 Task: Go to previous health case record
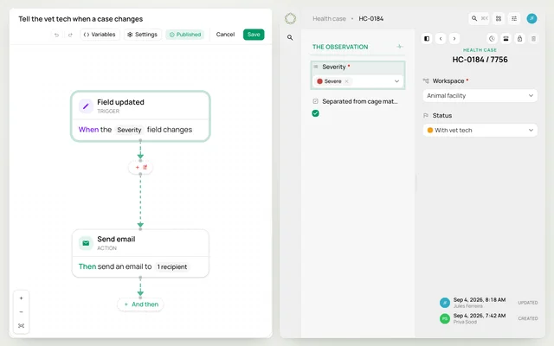tap(441, 38)
